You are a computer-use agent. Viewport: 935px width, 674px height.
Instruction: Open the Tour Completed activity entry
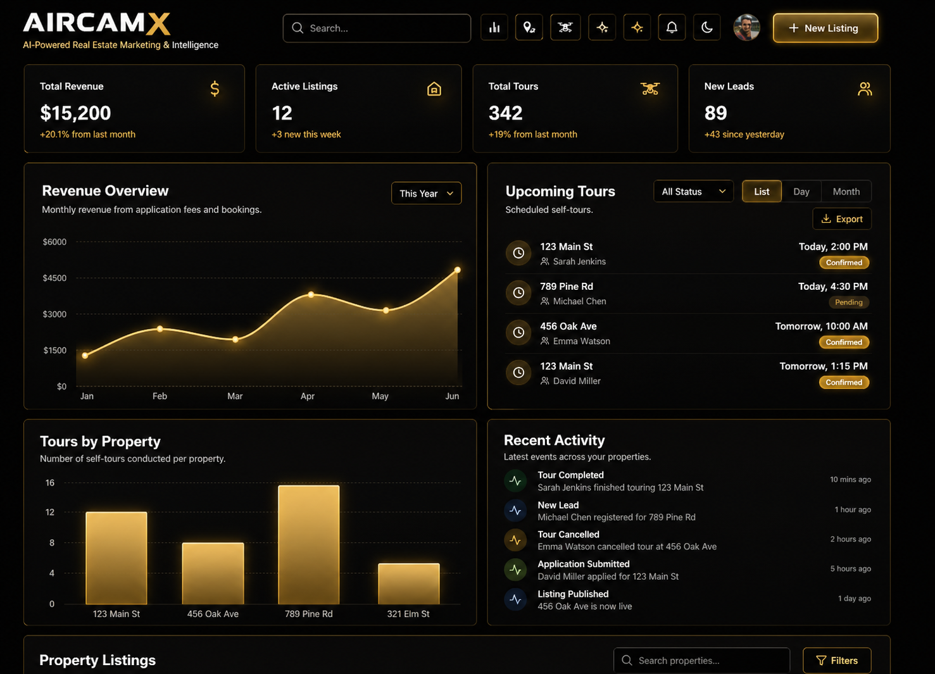(687, 481)
